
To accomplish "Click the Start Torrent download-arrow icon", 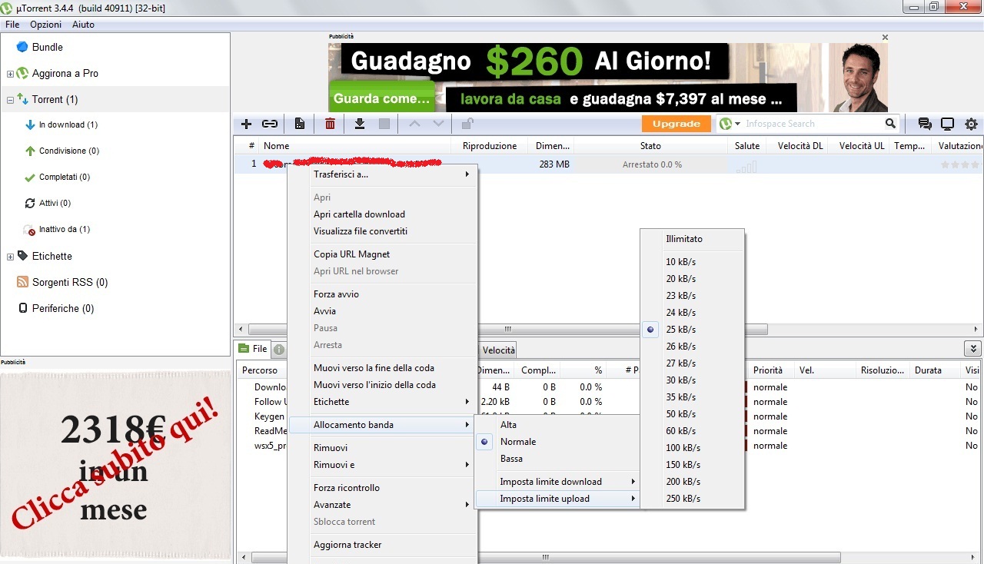I will coord(359,124).
